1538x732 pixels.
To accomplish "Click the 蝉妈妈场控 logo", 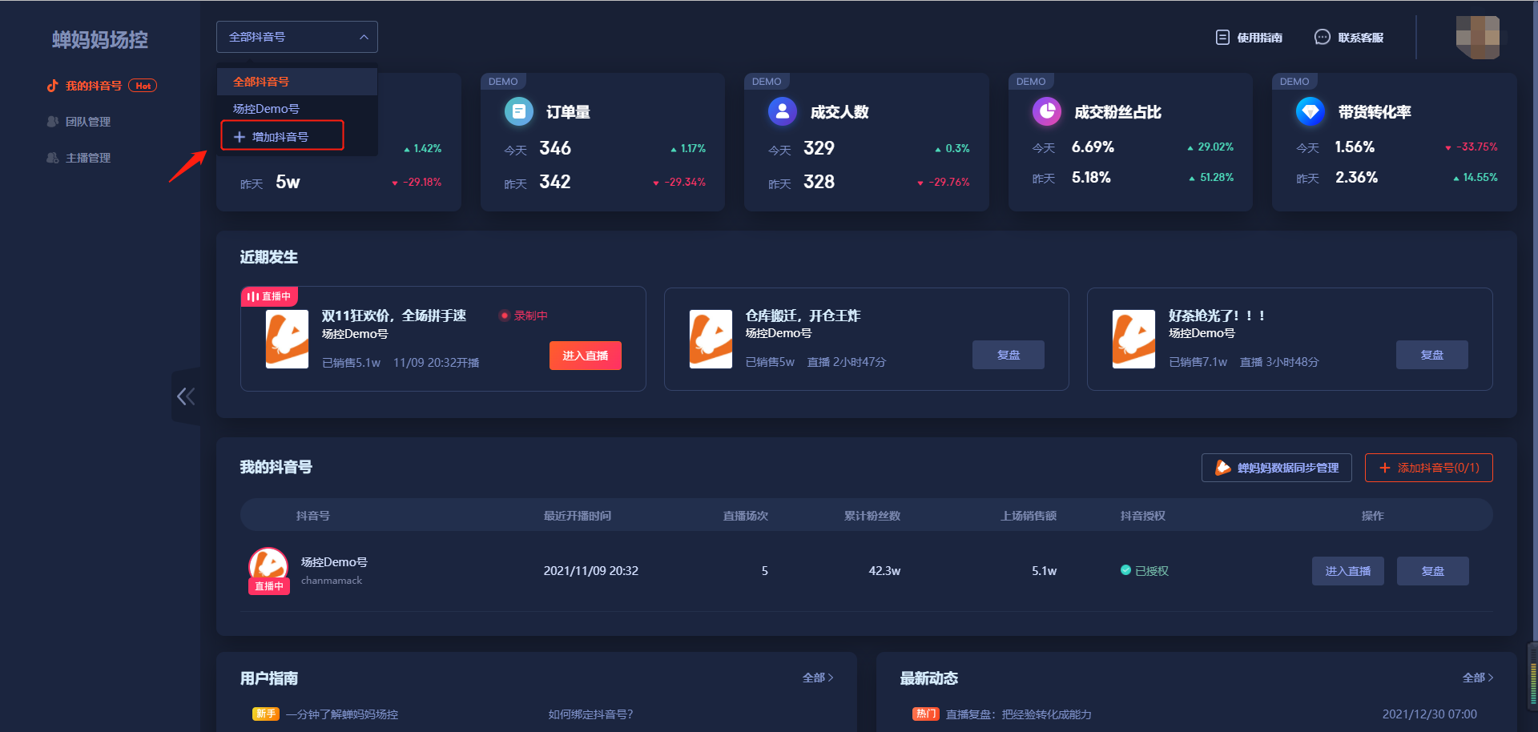I will tap(100, 40).
